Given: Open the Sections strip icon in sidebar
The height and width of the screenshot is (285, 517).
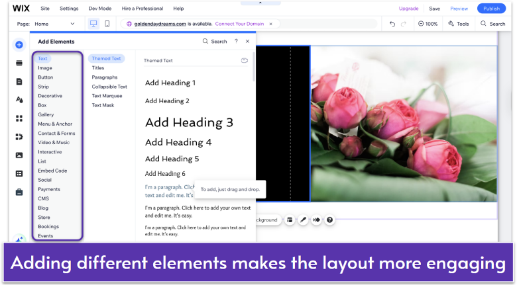Looking at the screenshot, I should coord(19,63).
